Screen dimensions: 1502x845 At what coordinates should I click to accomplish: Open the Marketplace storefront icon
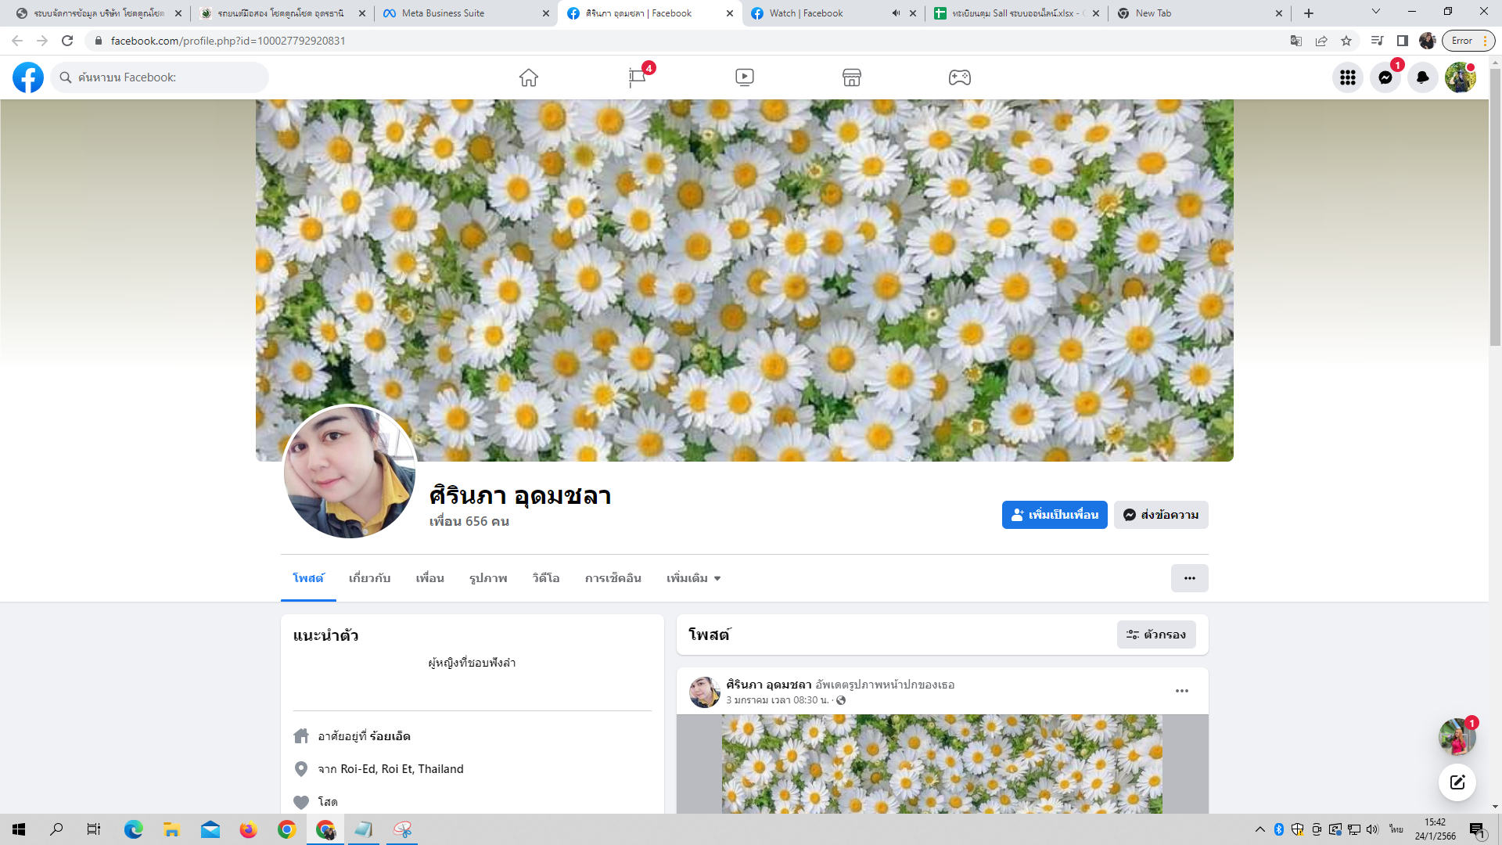pos(852,77)
